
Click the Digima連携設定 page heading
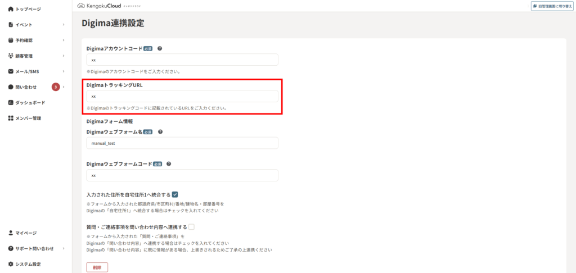(x=112, y=24)
